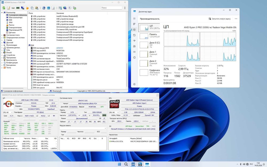The height and width of the screenshot is (167, 267).
Task: Open the Report wizard icon in AIDA64 toolbar
Action: pos(8,8)
